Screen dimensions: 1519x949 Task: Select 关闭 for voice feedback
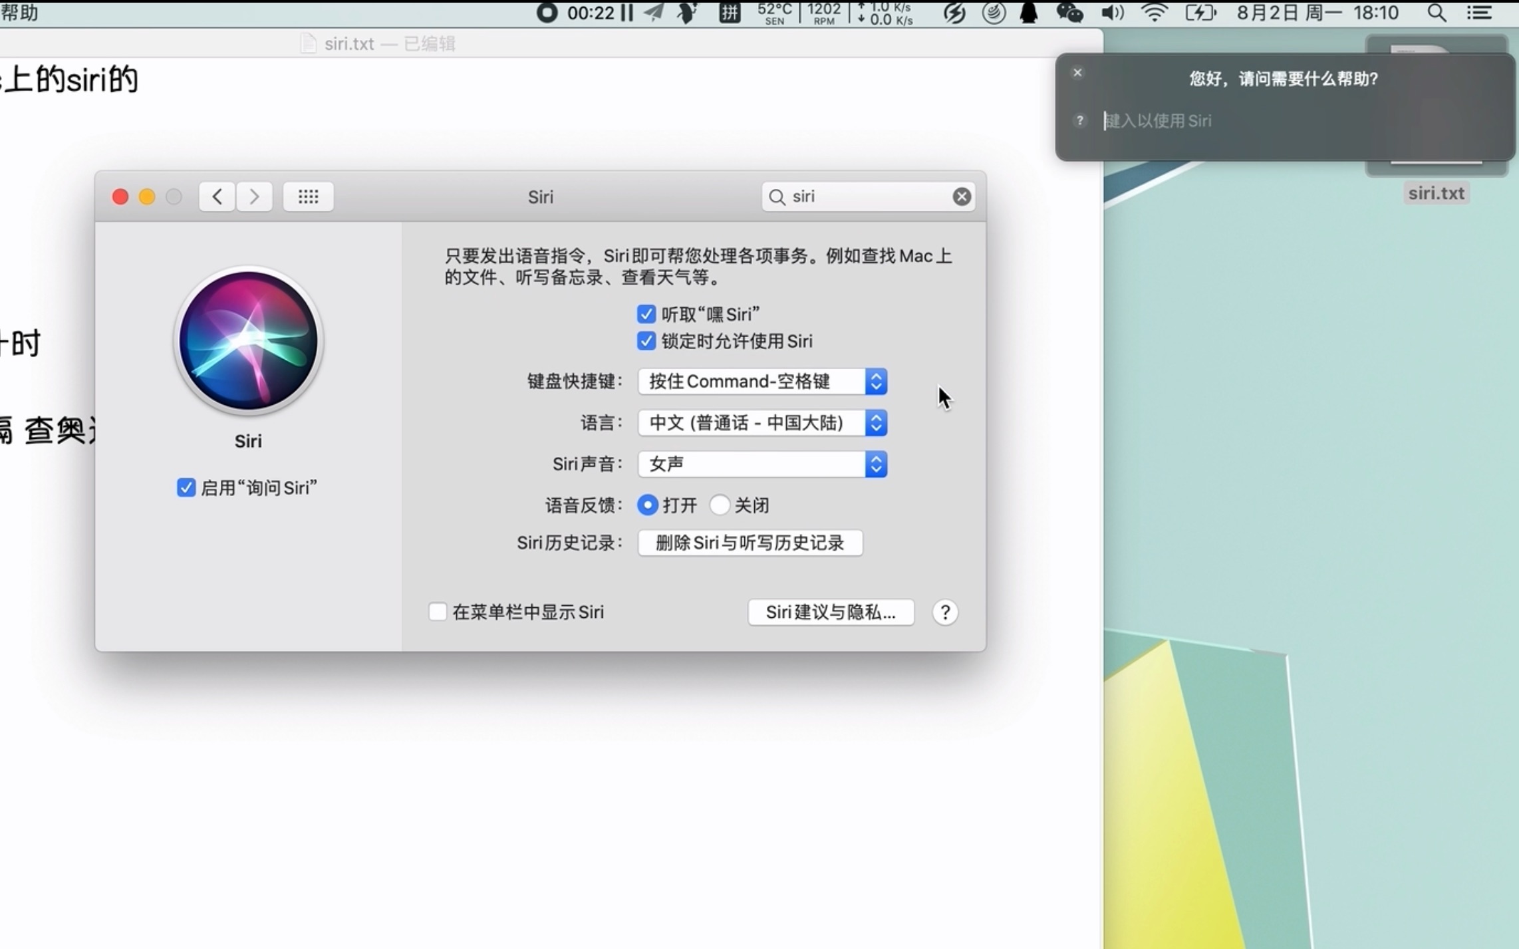(720, 505)
